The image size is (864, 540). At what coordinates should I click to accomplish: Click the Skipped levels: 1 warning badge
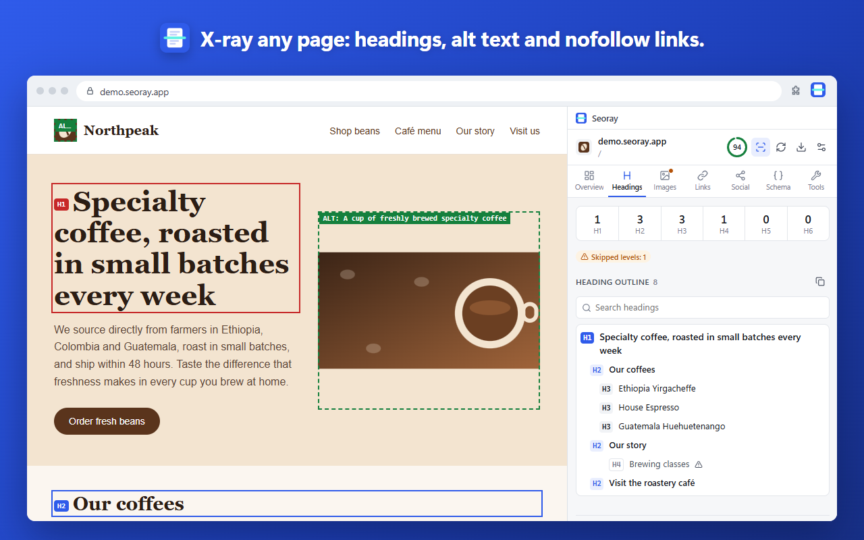[x=613, y=257]
